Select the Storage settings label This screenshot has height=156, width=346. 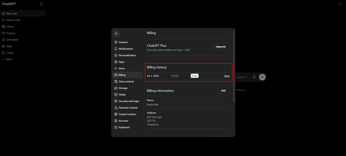click(123, 88)
